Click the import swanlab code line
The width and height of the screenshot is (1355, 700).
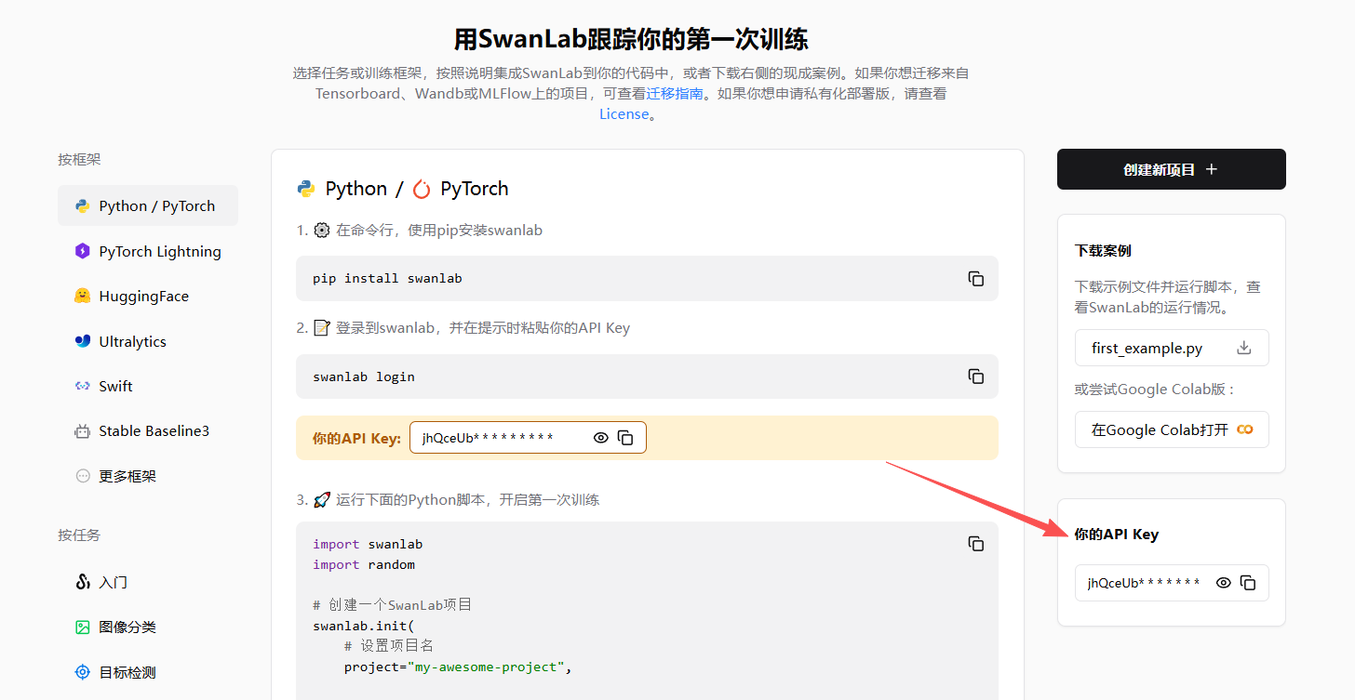tap(368, 544)
